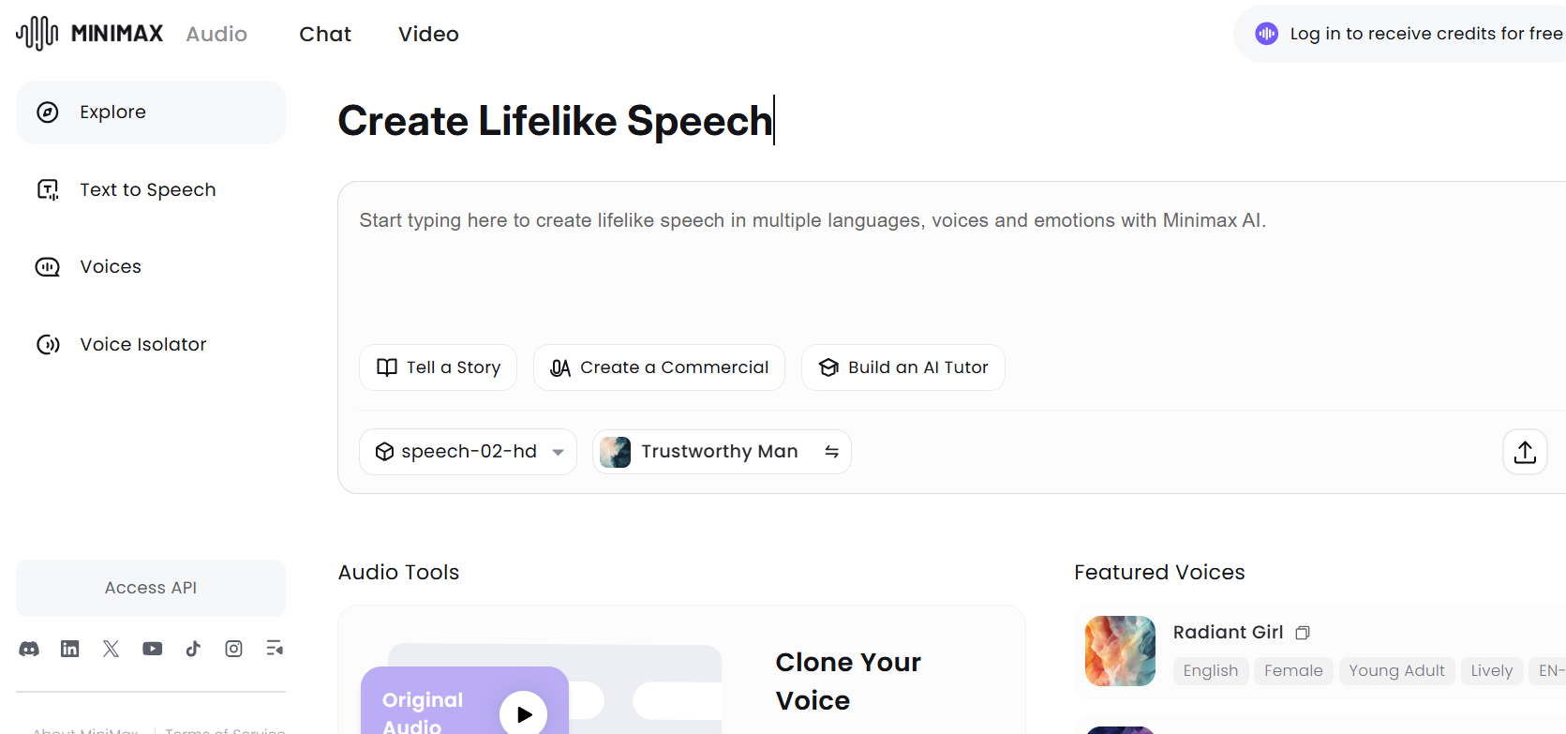Open the speech-02-hd model dropdown
The height and width of the screenshot is (734, 1566).
pyautogui.click(x=468, y=452)
